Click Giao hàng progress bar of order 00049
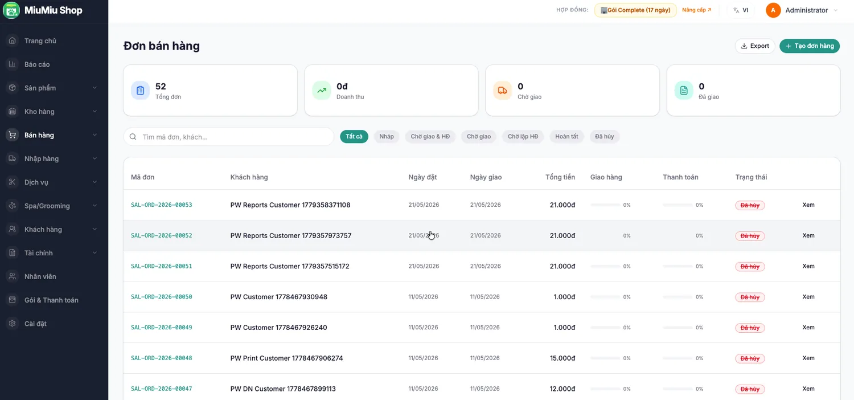Image resolution: width=854 pixels, height=400 pixels. click(x=605, y=328)
